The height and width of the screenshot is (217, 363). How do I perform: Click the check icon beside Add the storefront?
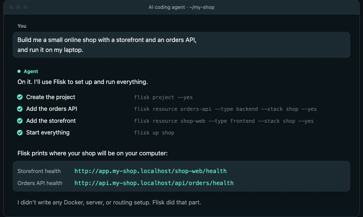20,121
